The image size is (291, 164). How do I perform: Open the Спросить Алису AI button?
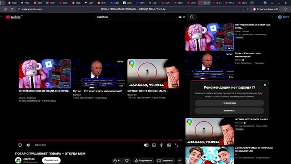(266, 9)
